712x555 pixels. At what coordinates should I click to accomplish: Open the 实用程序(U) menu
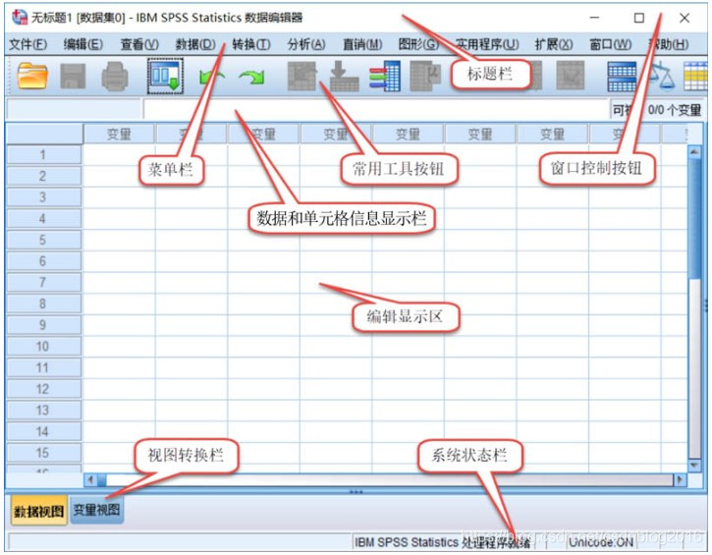pos(487,44)
